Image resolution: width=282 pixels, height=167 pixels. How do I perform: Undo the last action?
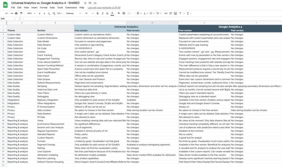pos(7,13)
